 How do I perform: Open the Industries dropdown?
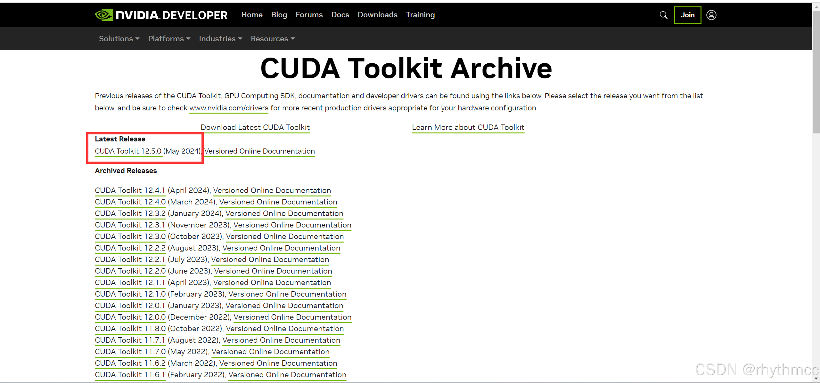coord(220,39)
